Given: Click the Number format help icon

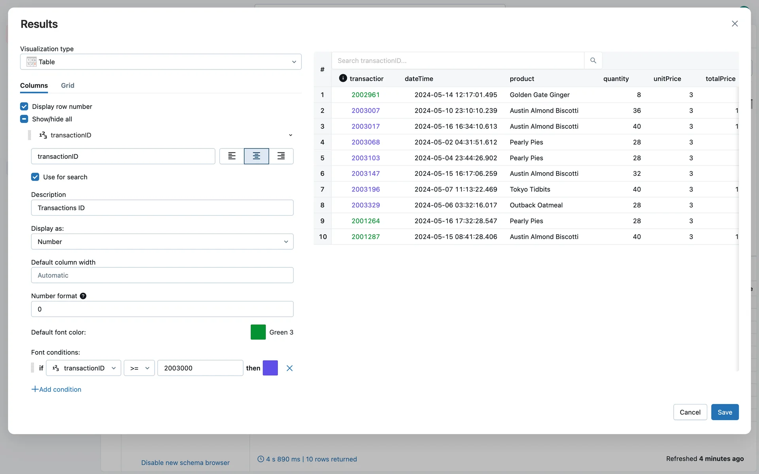Looking at the screenshot, I should coord(83,296).
